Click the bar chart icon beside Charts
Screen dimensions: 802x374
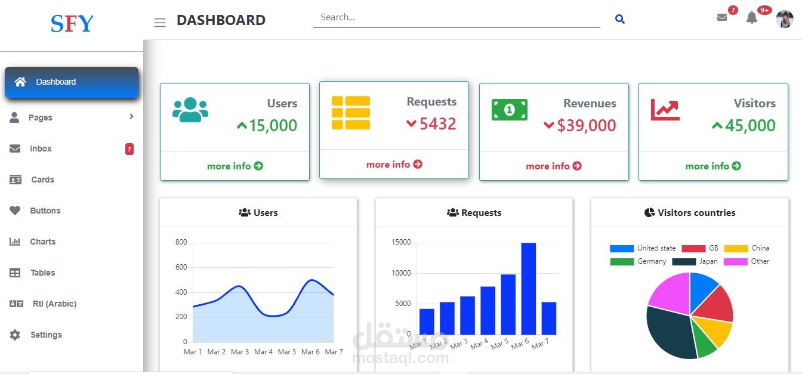click(15, 242)
